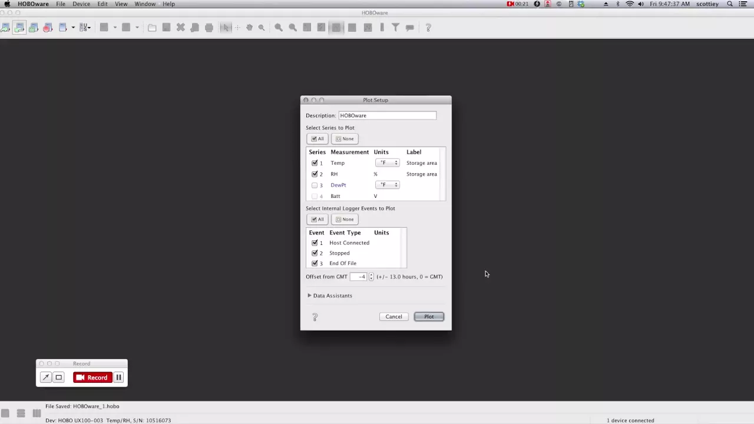Uncheck series 2 RH checkbox
The height and width of the screenshot is (424, 754).
tap(315, 174)
